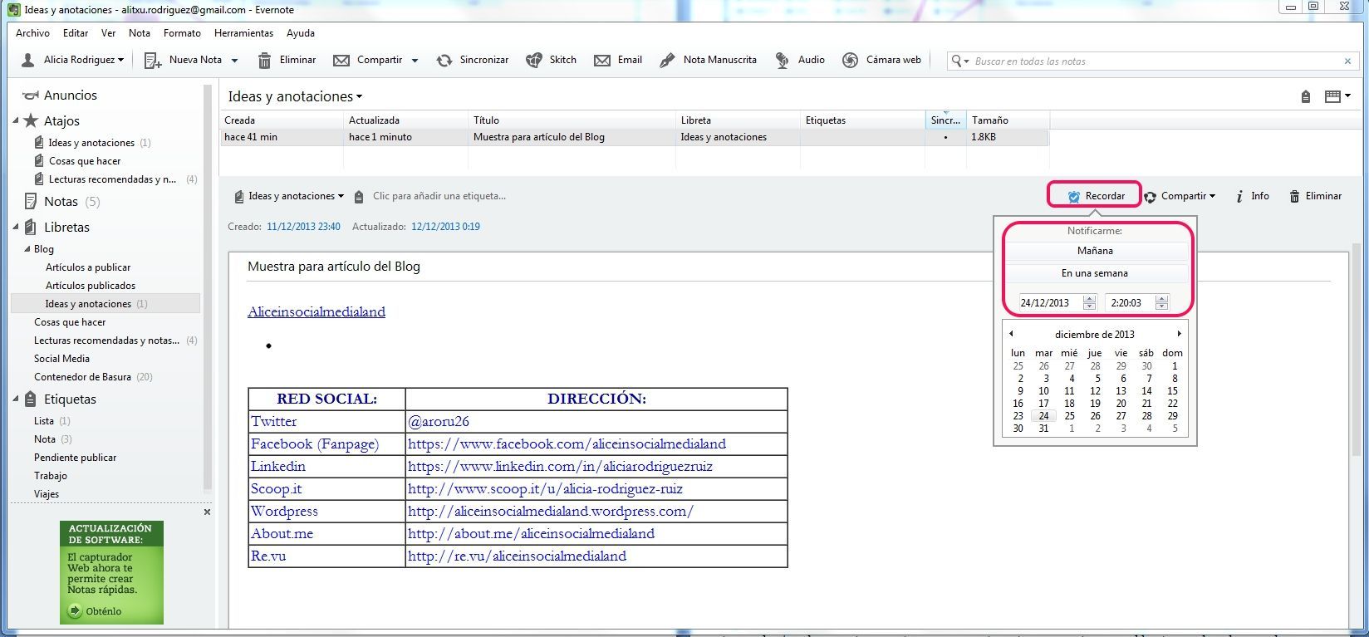This screenshot has height=637, width=1369.
Task: Collapse the Blog notebook stack
Action: pos(27,248)
